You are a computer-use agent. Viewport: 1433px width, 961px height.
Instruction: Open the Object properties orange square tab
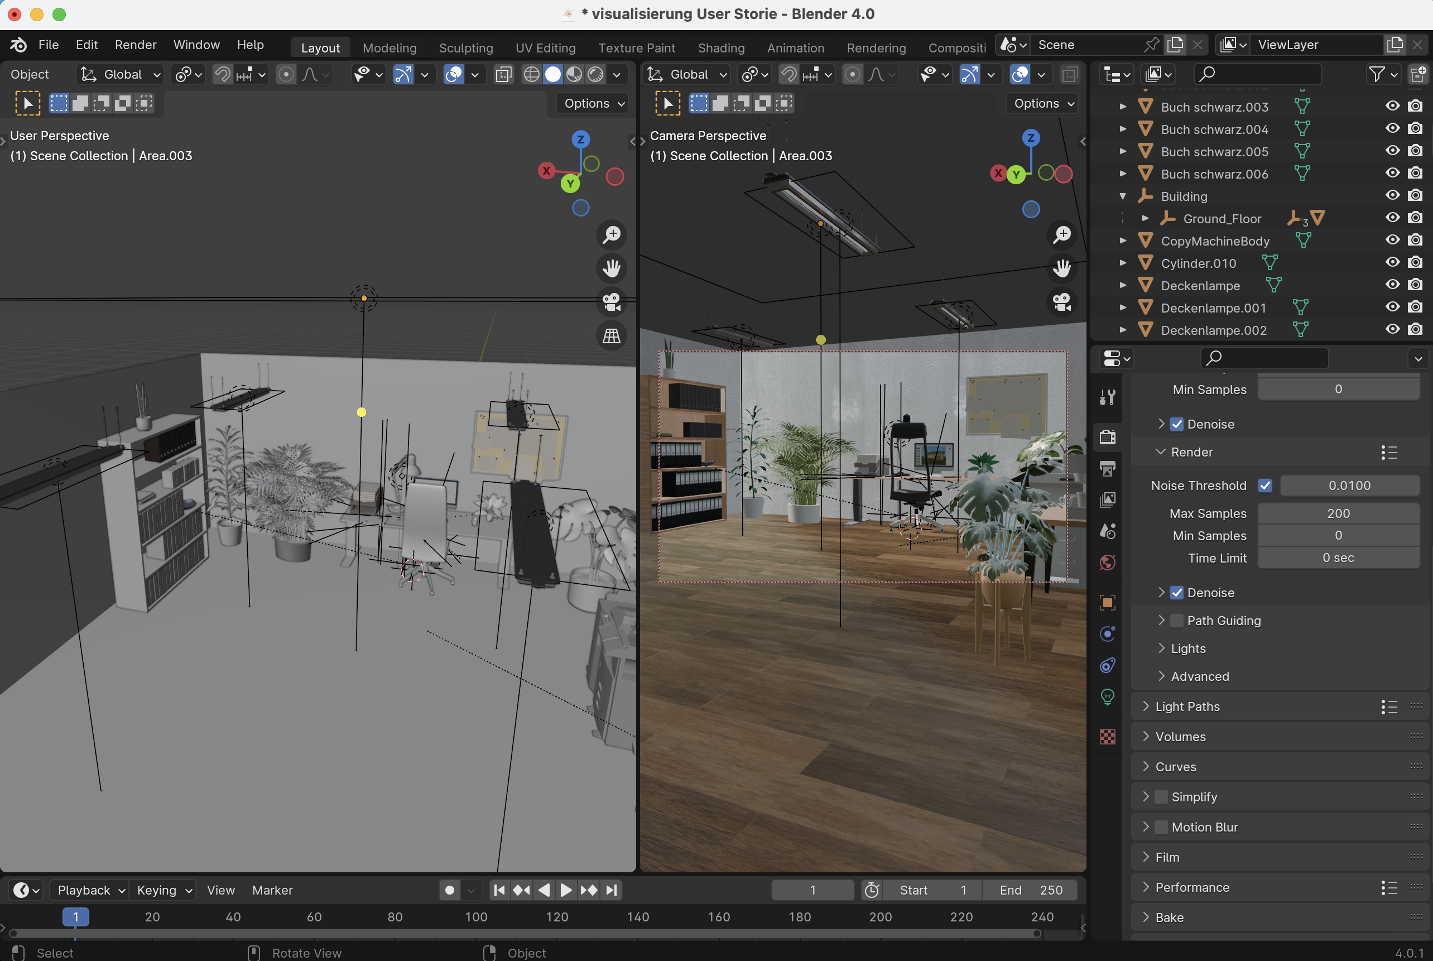coord(1107,603)
